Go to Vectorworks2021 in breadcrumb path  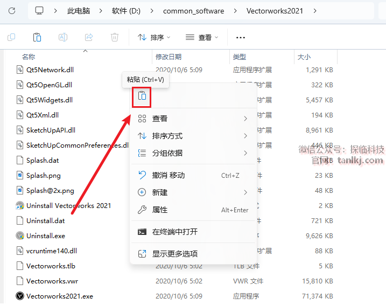(275, 11)
